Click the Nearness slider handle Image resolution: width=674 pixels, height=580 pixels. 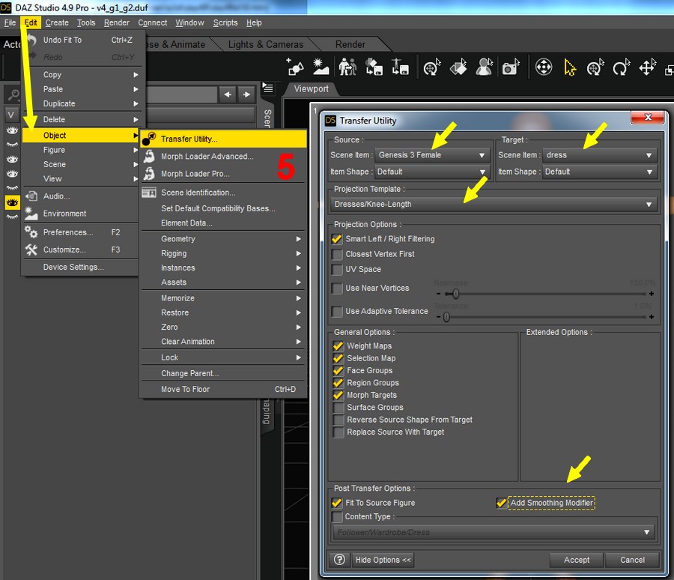(x=455, y=294)
